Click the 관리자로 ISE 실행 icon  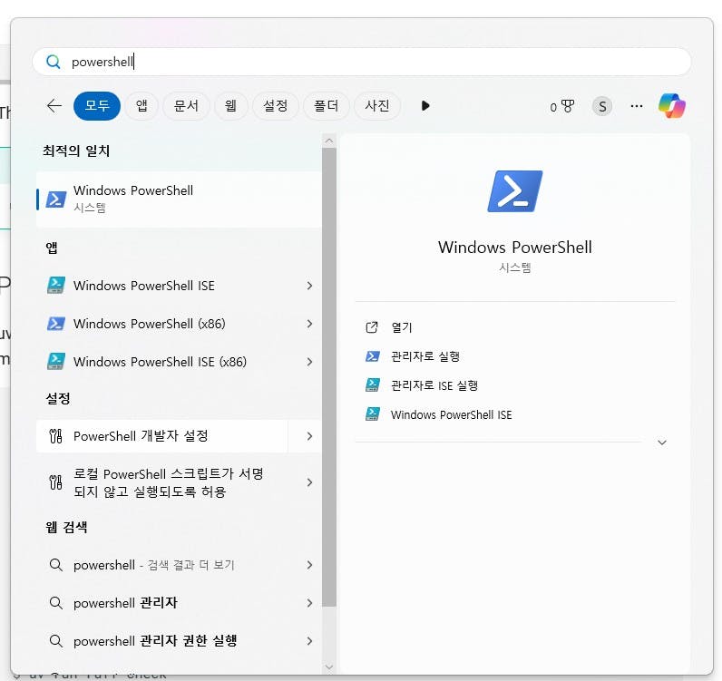pos(373,385)
